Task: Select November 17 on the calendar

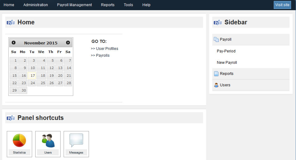Action: 32,76
